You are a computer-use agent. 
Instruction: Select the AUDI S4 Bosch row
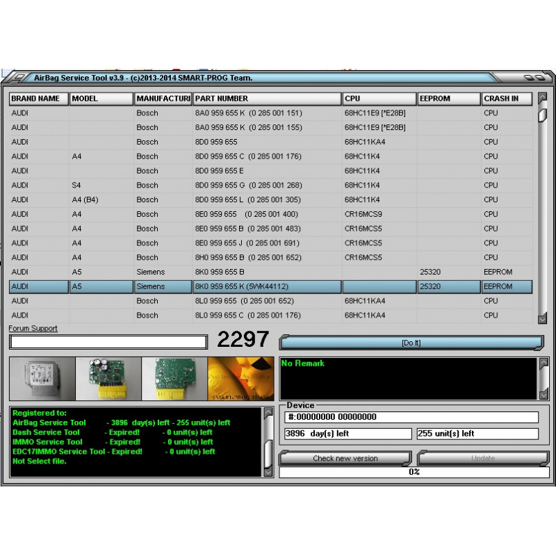208,185
